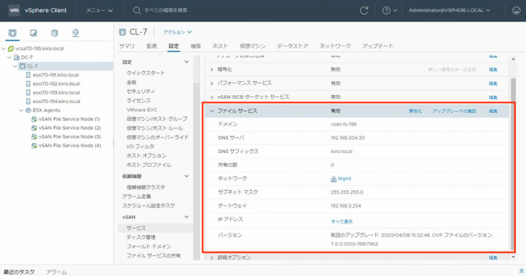The width and height of the screenshot is (526, 276).
Task: Open Storage inventory view icon
Action: pyautogui.click(x=54, y=33)
